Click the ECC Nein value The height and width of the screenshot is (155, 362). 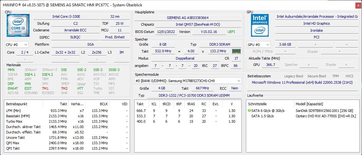pyautogui.click(x=235, y=88)
